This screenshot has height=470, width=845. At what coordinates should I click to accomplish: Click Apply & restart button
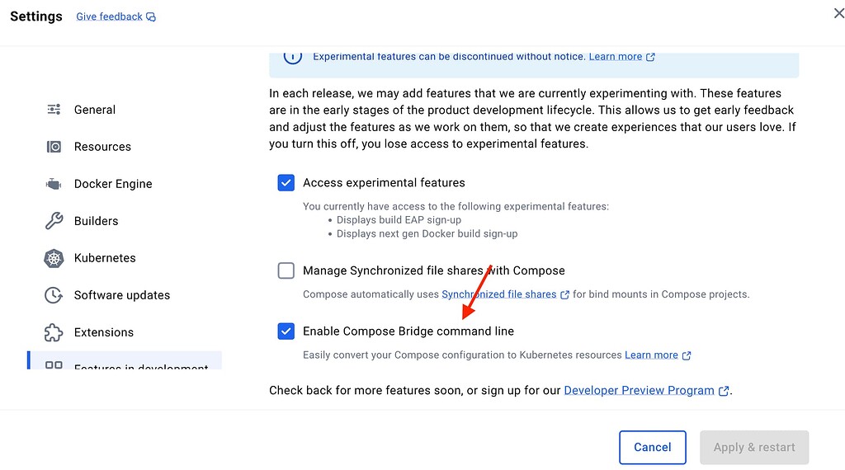(x=754, y=447)
